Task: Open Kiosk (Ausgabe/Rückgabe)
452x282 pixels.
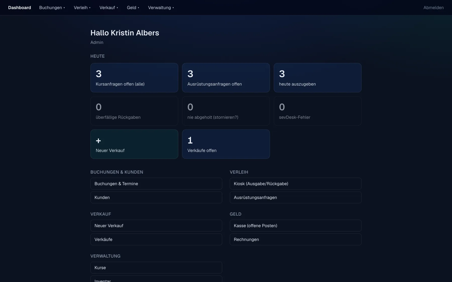Action: pyautogui.click(x=296, y=184)
